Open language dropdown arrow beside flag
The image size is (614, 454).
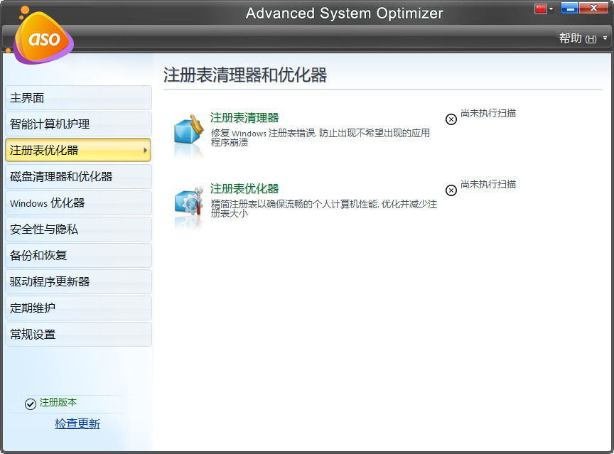pos(551,9)
